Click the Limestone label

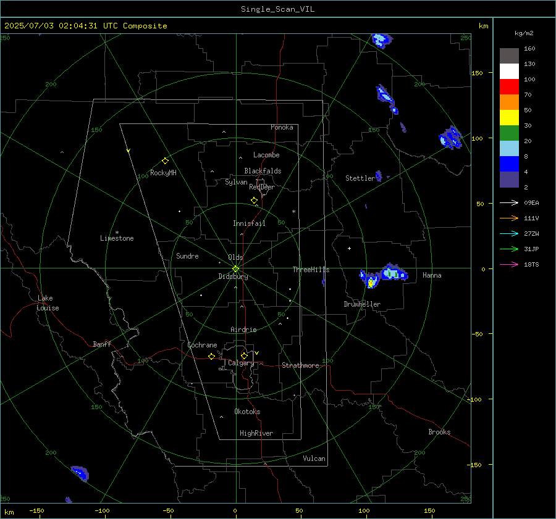117,238
